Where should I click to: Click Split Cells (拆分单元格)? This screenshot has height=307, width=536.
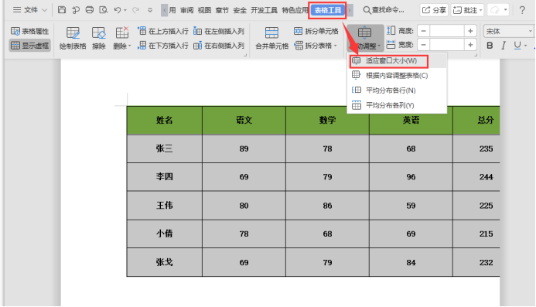pyautogui.click(x=316, y=31)
